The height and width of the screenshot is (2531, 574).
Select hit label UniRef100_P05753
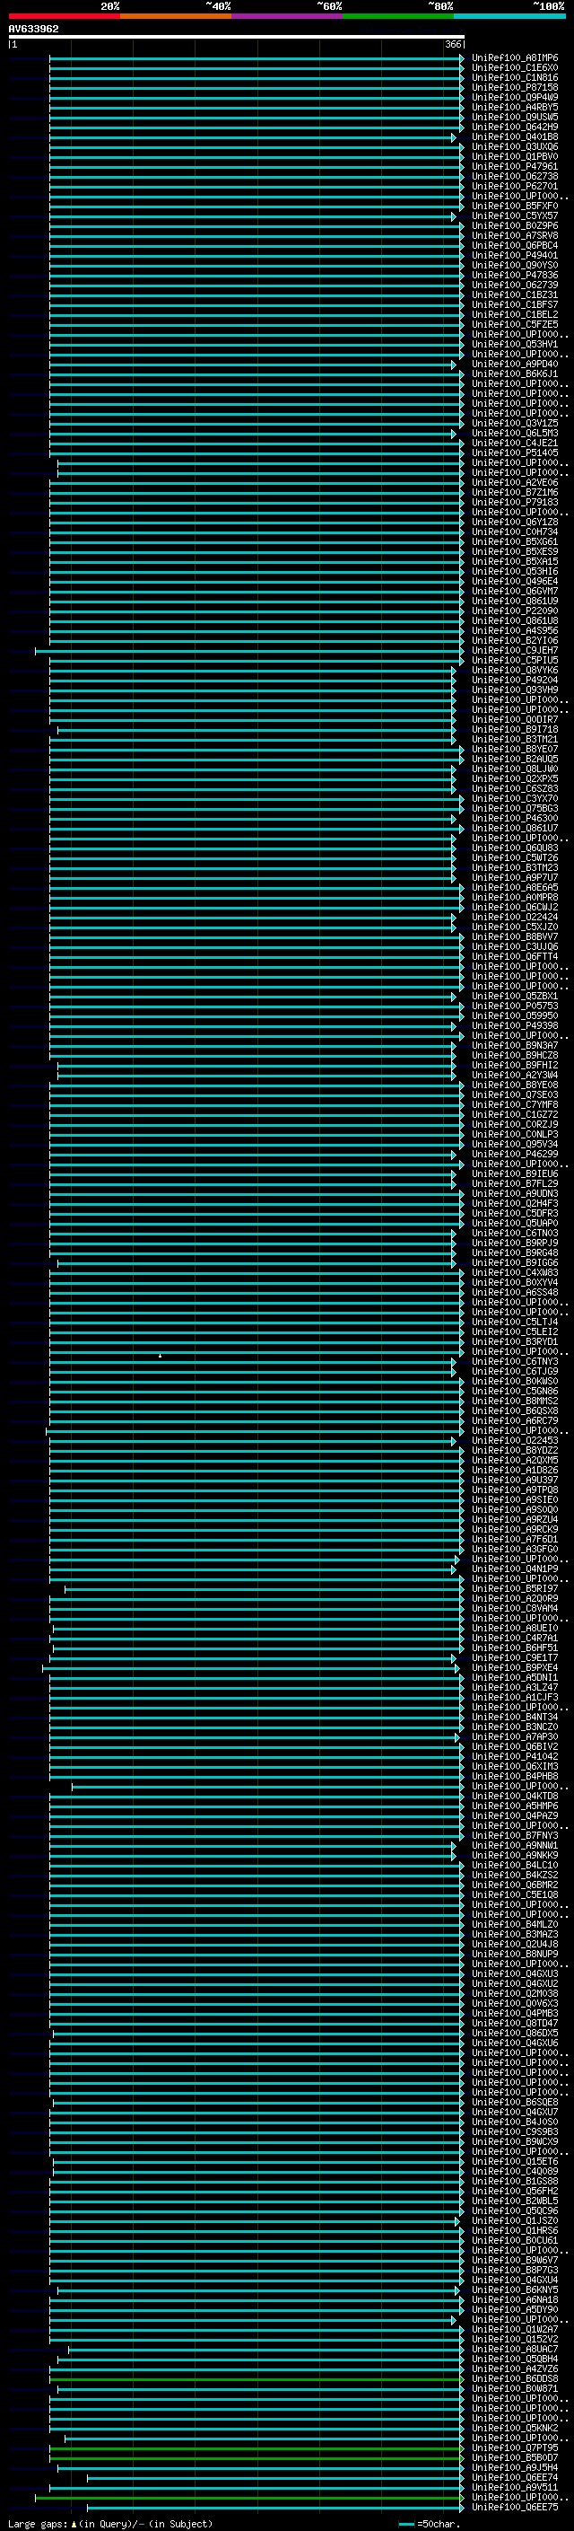click(x=515, y=1006)
